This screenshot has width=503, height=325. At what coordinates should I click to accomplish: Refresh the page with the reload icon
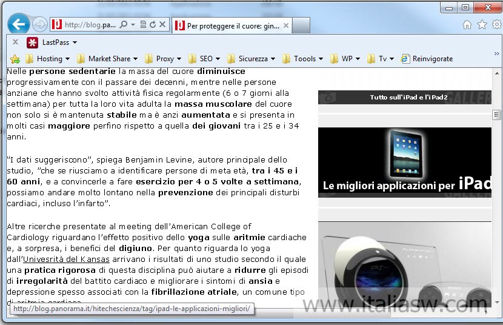click(153, 24)
